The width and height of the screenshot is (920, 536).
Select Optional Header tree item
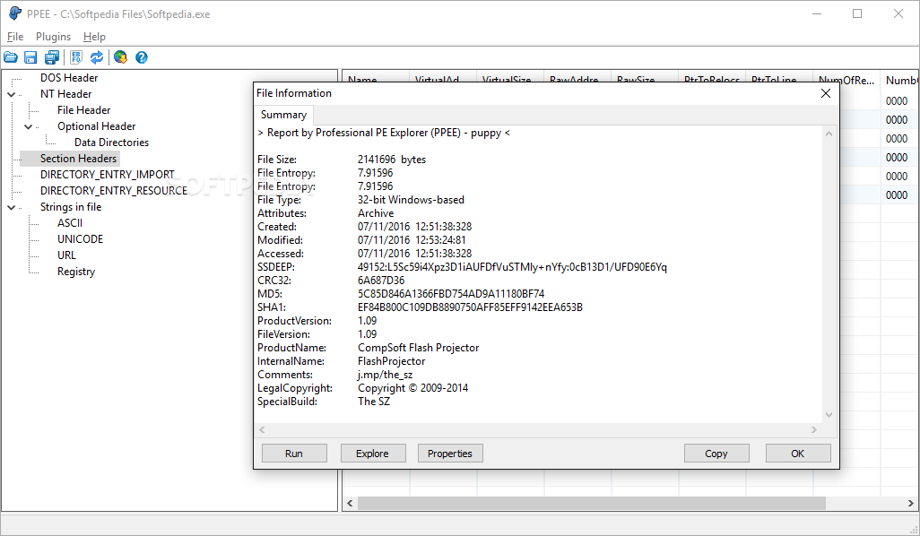point(96,126)
